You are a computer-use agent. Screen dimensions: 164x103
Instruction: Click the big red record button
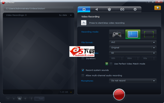point(119,94)
